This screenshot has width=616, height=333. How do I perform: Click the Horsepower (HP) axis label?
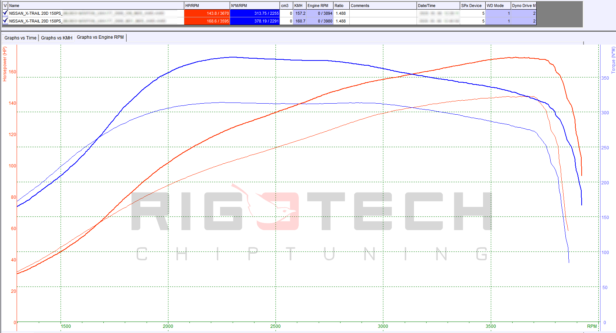(5, 64)
